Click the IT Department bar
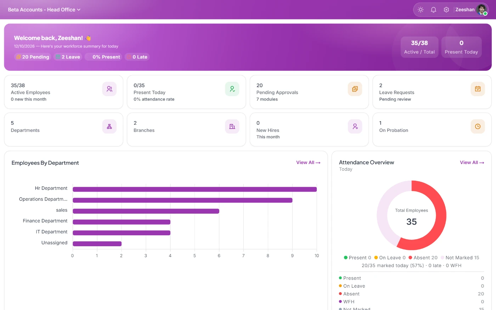Image resolution: width=496 pixels, height=310 pixels. click(122, 233)
